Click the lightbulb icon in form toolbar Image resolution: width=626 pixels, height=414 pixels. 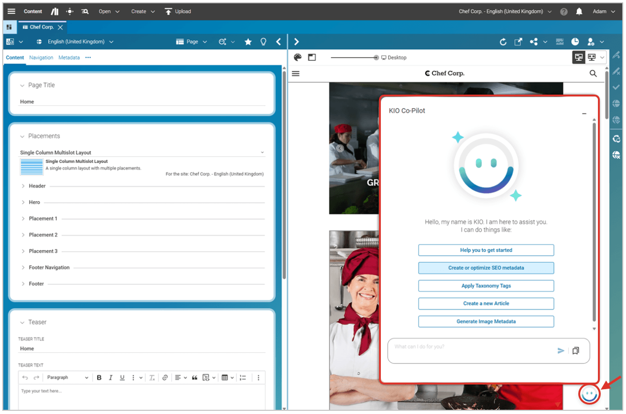pyautogui.click(x=263, y=42)
